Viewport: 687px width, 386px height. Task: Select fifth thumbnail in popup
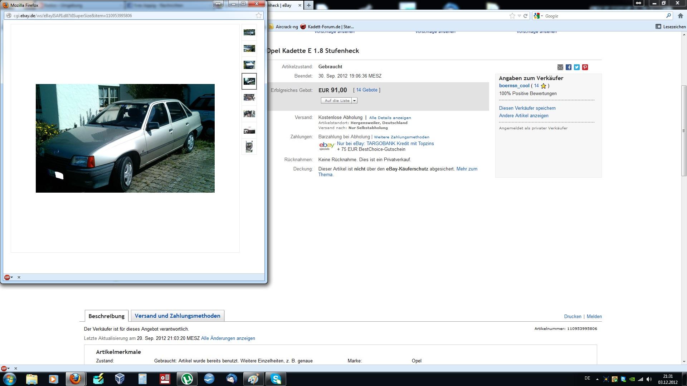[x=249, y=97]
